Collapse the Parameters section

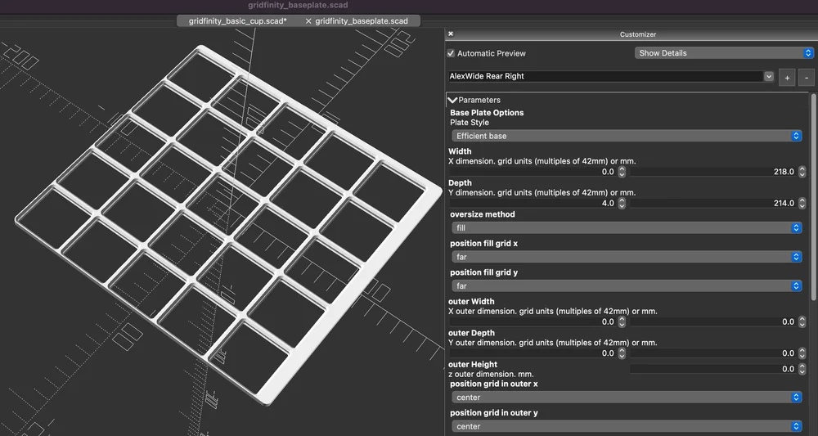click(452, 100)
